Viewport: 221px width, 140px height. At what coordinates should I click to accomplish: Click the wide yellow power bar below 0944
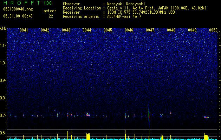pyautogui.click(x=88, y=136)
